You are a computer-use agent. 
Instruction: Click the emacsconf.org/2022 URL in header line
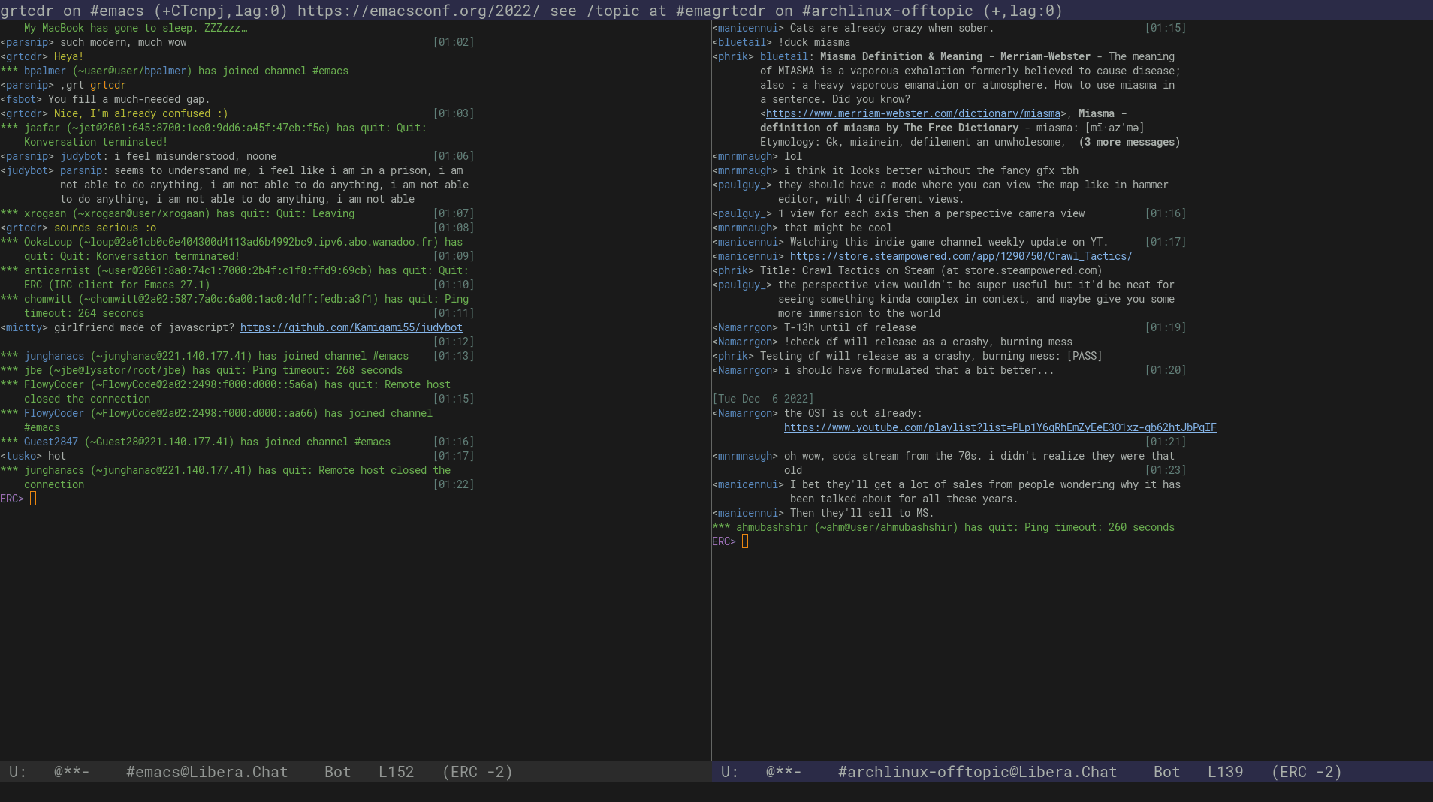419,11
